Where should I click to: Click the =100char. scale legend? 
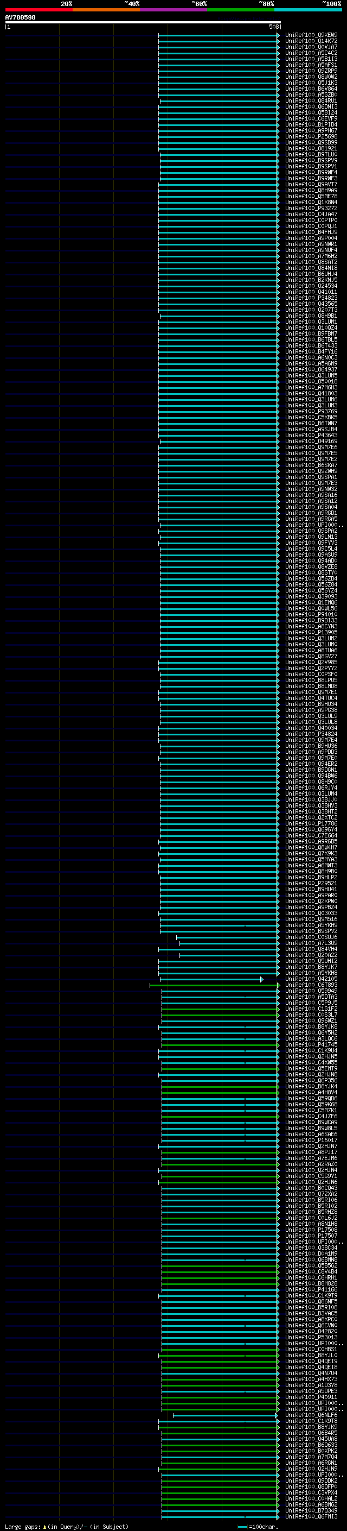tap(258, 1526)
